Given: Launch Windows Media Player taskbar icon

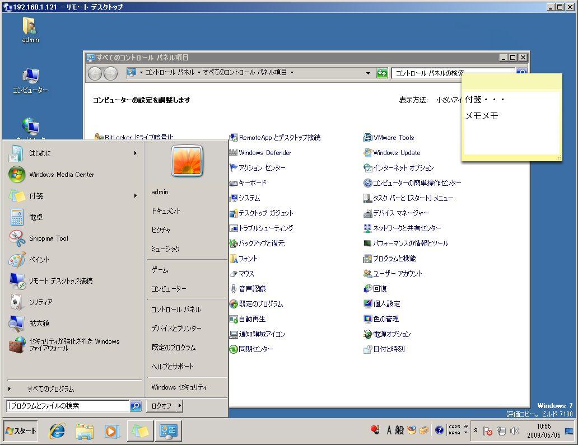Looking at the screenshot, I should click(x=111, y=431).
